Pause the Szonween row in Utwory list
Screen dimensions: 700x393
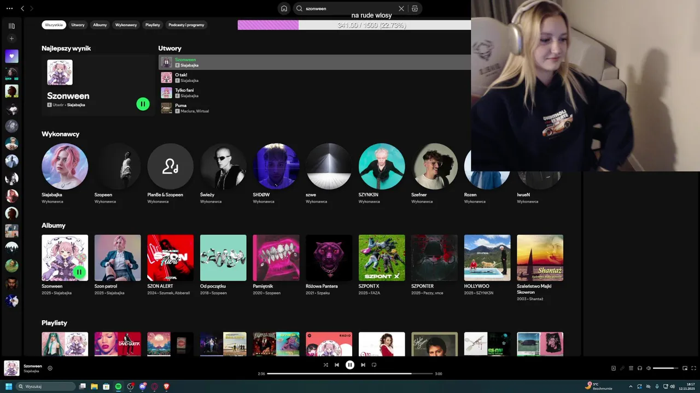pos(166,62)
